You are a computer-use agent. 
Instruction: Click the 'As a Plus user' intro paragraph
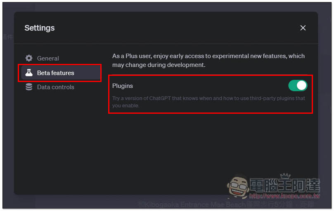click(x=208, y=61)
